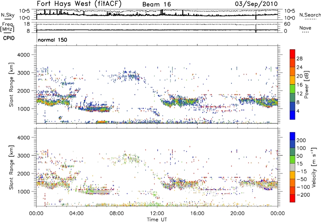
Task: Click the 'Nave' legend label
Action: click(305, 28)
